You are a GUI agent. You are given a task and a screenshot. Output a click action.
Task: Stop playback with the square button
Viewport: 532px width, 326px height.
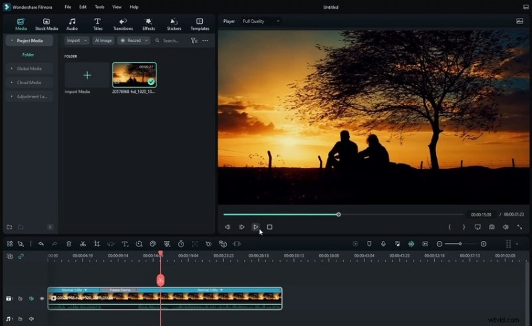tap(270, 227)
